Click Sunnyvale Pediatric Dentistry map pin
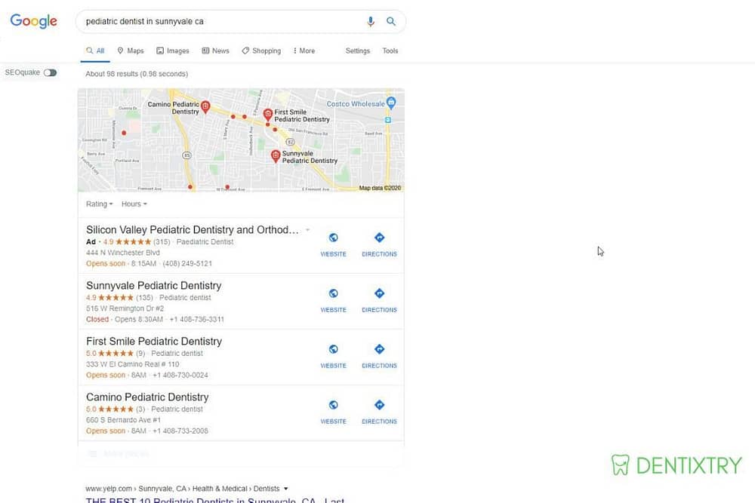This screenshot has height=503, width=755. tap(276, 156)
